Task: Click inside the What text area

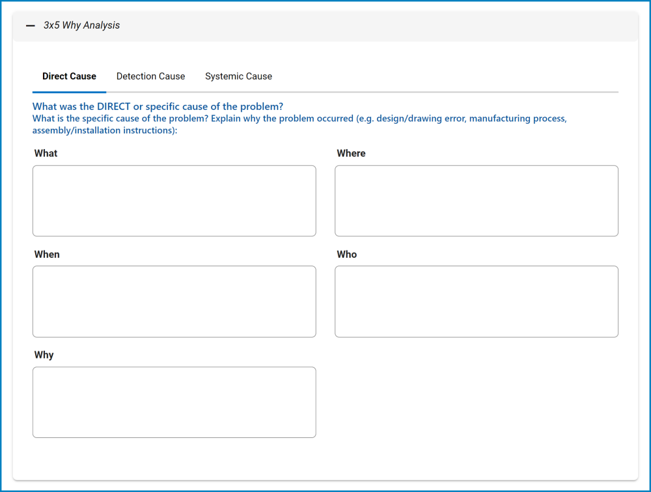Action: (x=174, y=200)
